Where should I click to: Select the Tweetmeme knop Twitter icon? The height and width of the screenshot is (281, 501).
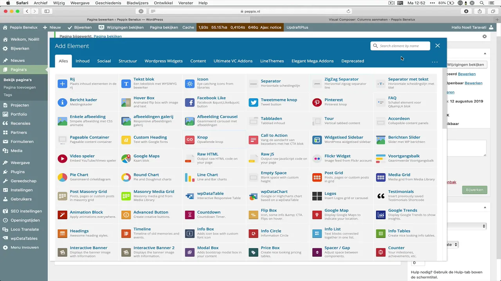tap(254, 102)
